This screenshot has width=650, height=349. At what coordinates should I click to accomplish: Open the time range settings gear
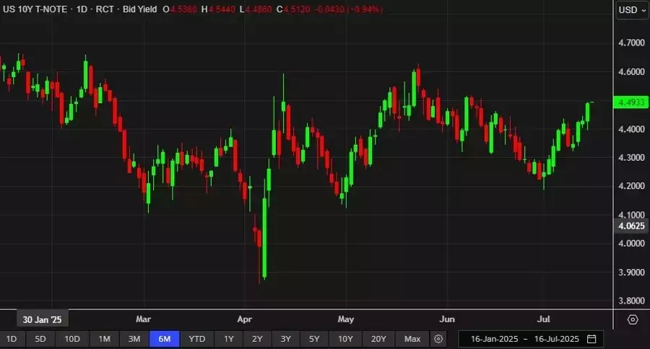[x=438, y=339]
